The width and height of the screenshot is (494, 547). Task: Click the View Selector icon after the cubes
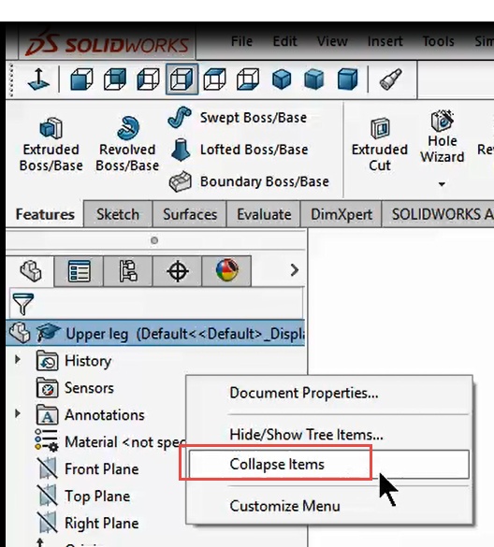click(x=390, y=79)
